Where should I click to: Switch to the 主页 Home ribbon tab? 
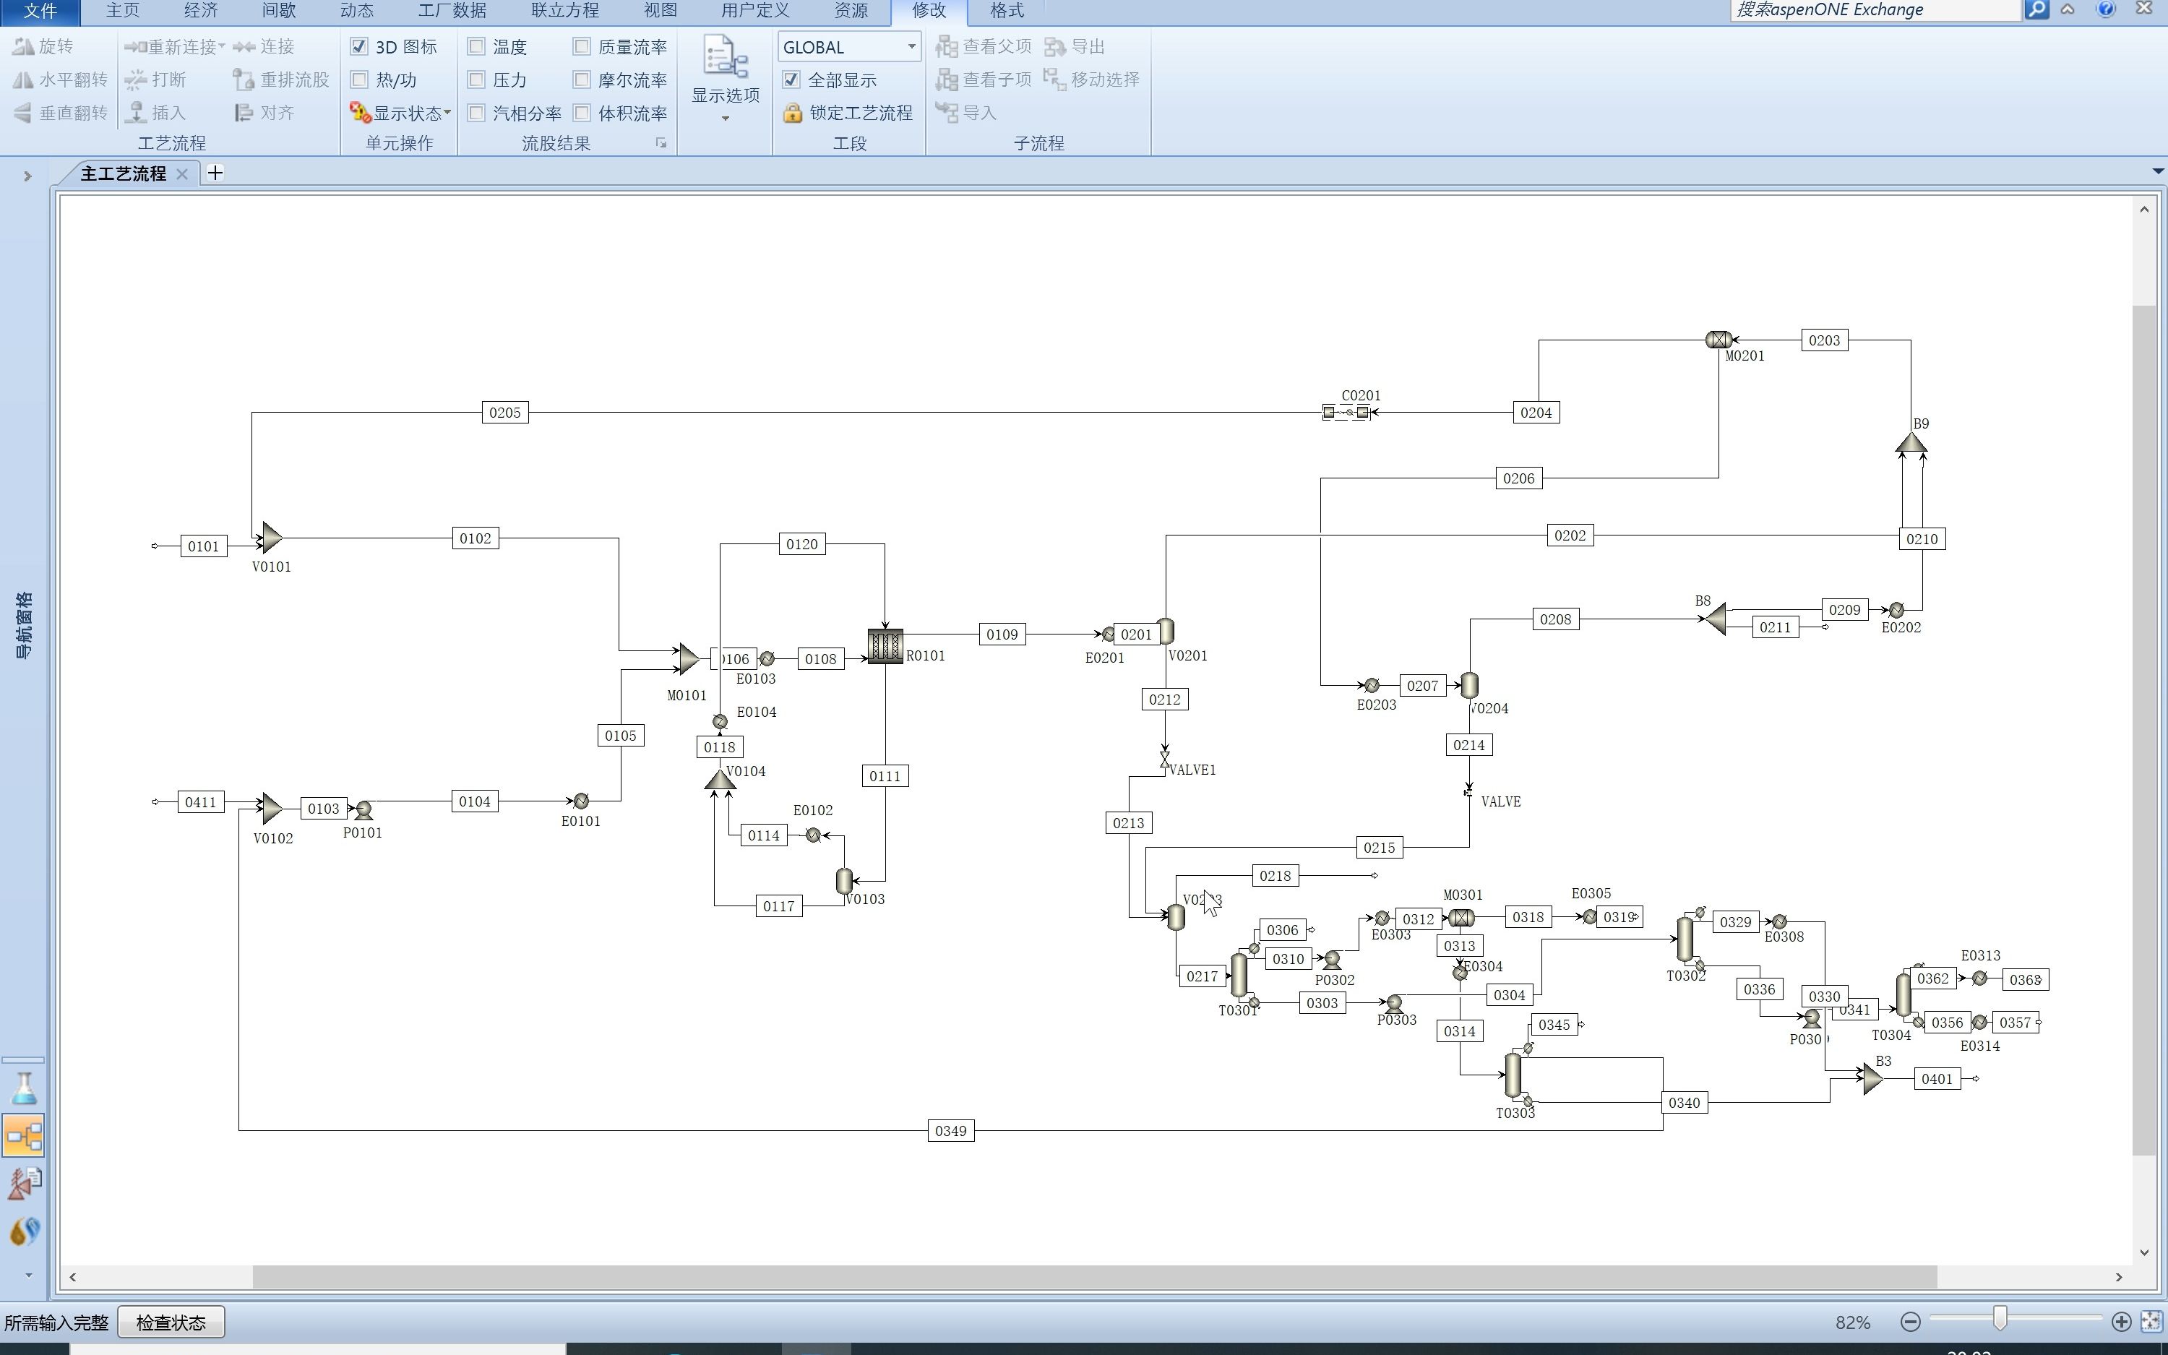(x=123, y=11)
